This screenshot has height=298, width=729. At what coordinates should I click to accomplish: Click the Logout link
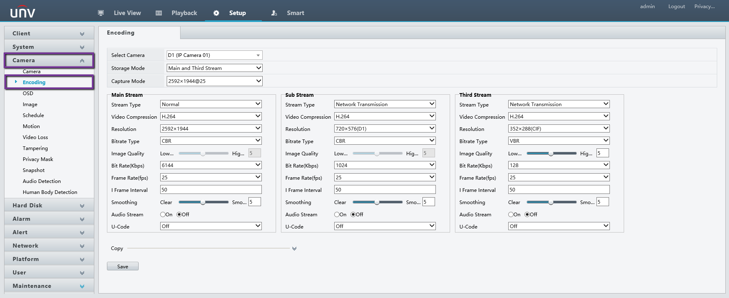677,7
